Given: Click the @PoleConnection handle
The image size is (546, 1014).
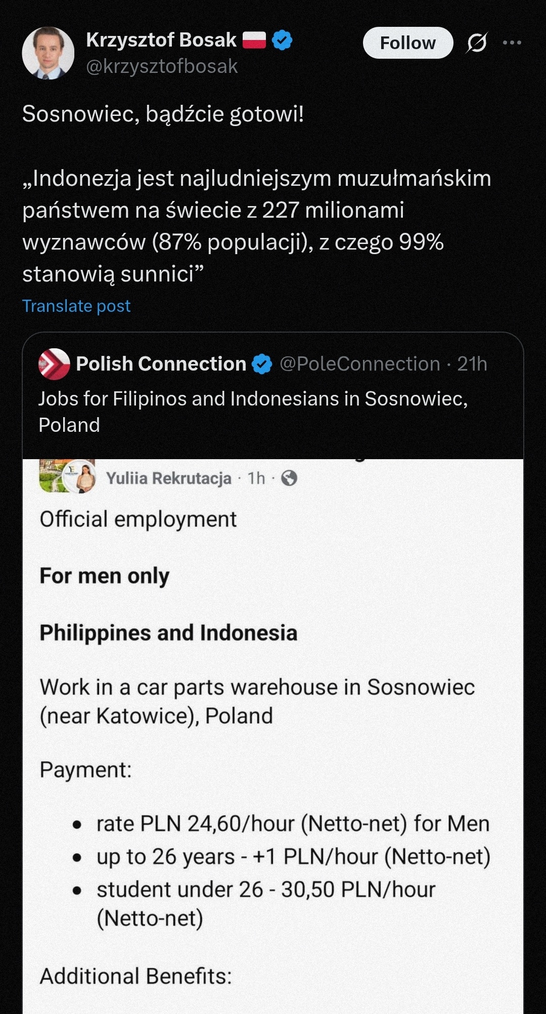Looking at the screenshot, I should [359, 364].
